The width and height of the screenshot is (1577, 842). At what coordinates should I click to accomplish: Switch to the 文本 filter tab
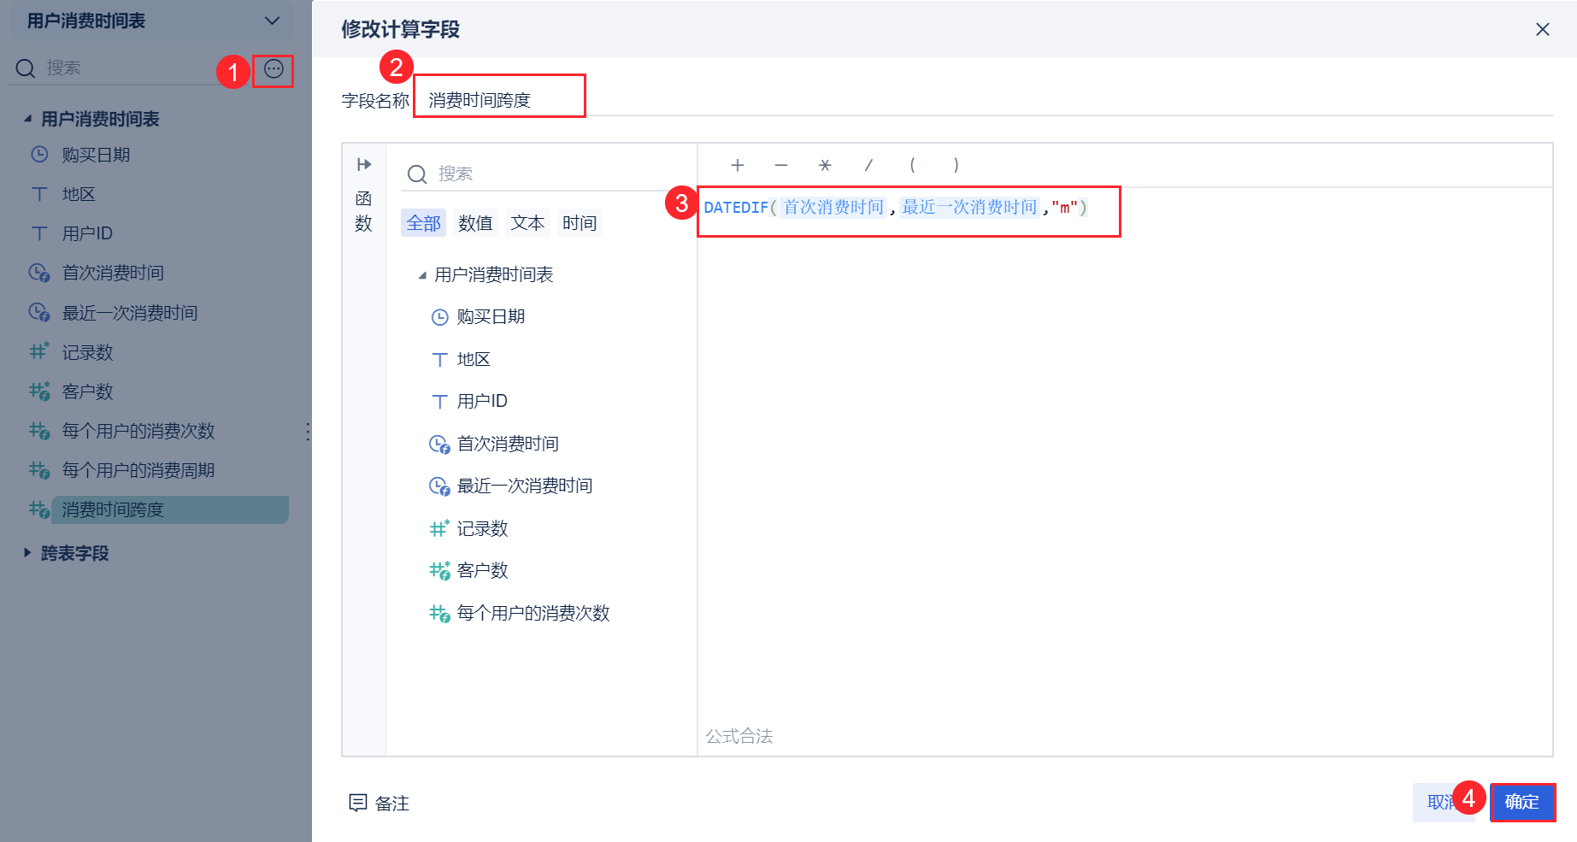527,223
